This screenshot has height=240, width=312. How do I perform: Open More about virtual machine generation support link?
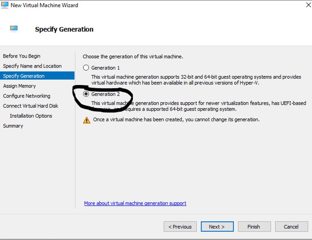click(x=135, y=203)
